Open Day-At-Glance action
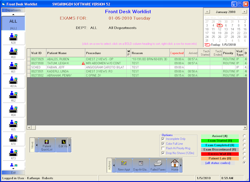The height and width of the screenshot is (182, 250). click(141, 165)
